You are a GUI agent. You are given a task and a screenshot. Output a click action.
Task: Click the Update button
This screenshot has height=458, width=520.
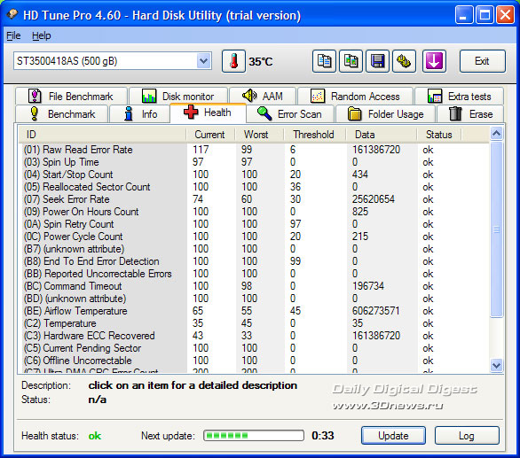393,436
